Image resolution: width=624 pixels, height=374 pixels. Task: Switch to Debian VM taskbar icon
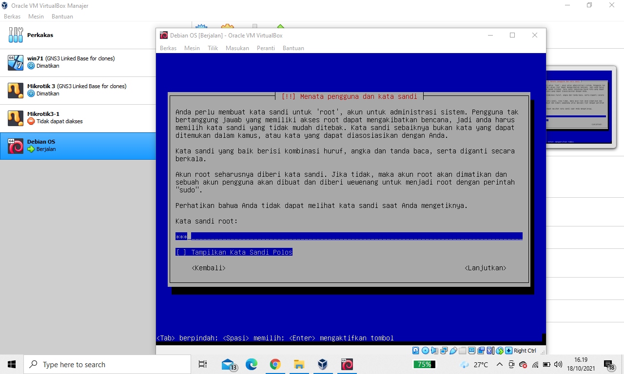[347, 364]
